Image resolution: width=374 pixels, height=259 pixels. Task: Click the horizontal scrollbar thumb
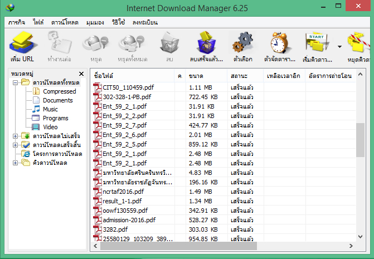[x=178, y=246]
